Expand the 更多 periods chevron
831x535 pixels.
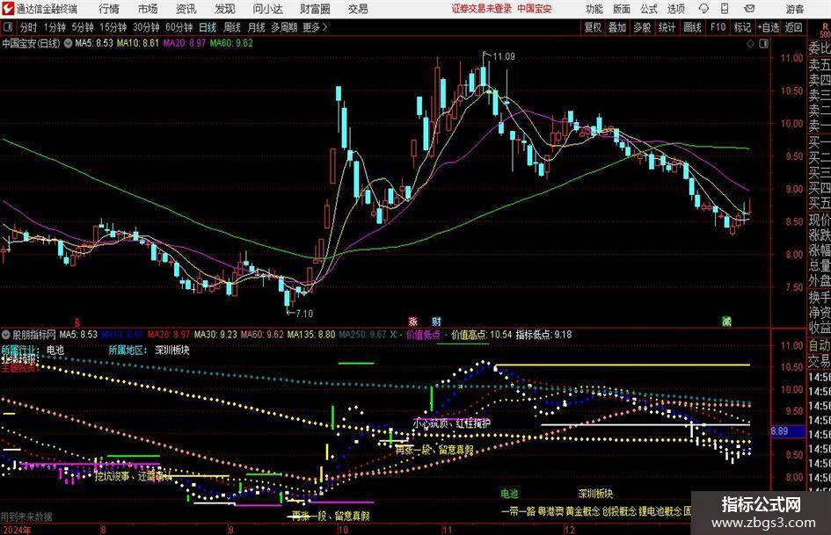coord(324,27)
